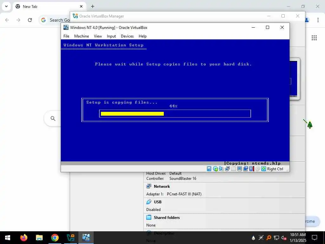The image size is (325, 244).
Task: Click the muted volume tray icon
Action: 284,238
